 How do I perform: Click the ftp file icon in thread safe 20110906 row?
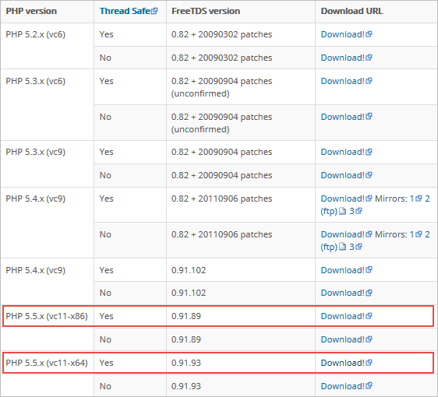tap(342, 211)
